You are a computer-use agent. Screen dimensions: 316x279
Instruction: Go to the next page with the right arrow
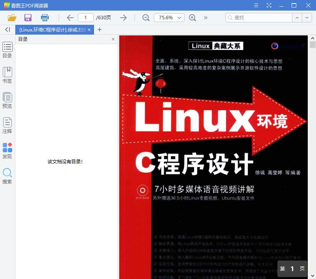tap(123, 18)
